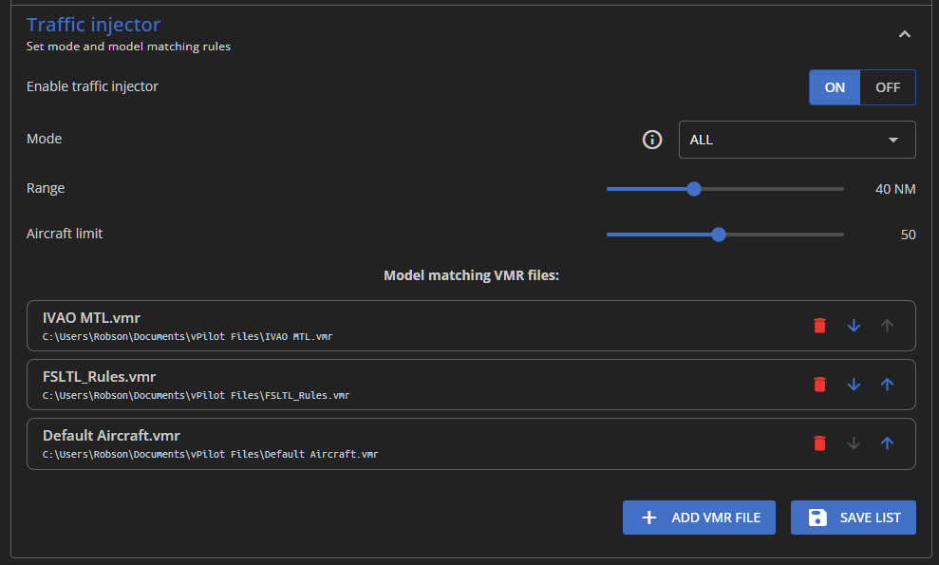Select the Default Aircraft.vmr file name

pyautogui.click(x=111, y=436)
